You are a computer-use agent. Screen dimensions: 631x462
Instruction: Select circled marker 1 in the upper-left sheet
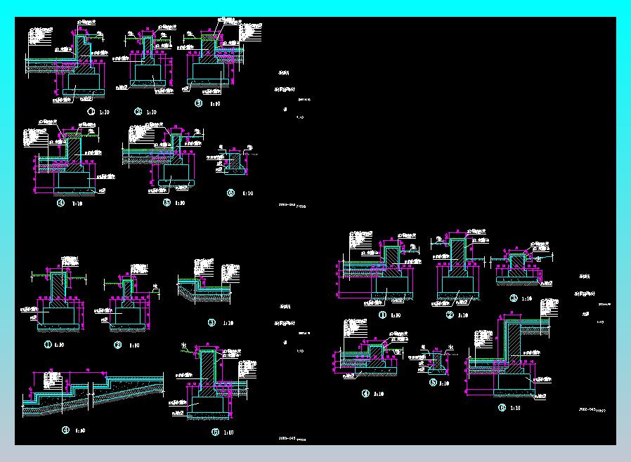click(91, 112)
